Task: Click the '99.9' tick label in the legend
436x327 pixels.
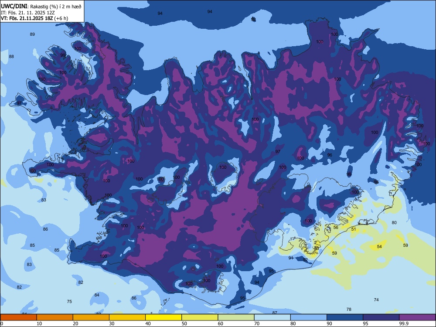Action: (x=403, y=324)
